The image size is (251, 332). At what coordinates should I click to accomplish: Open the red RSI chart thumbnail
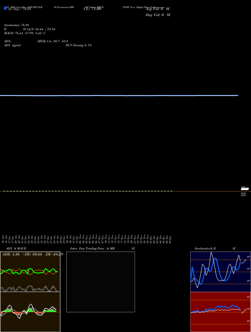[220, 312]
